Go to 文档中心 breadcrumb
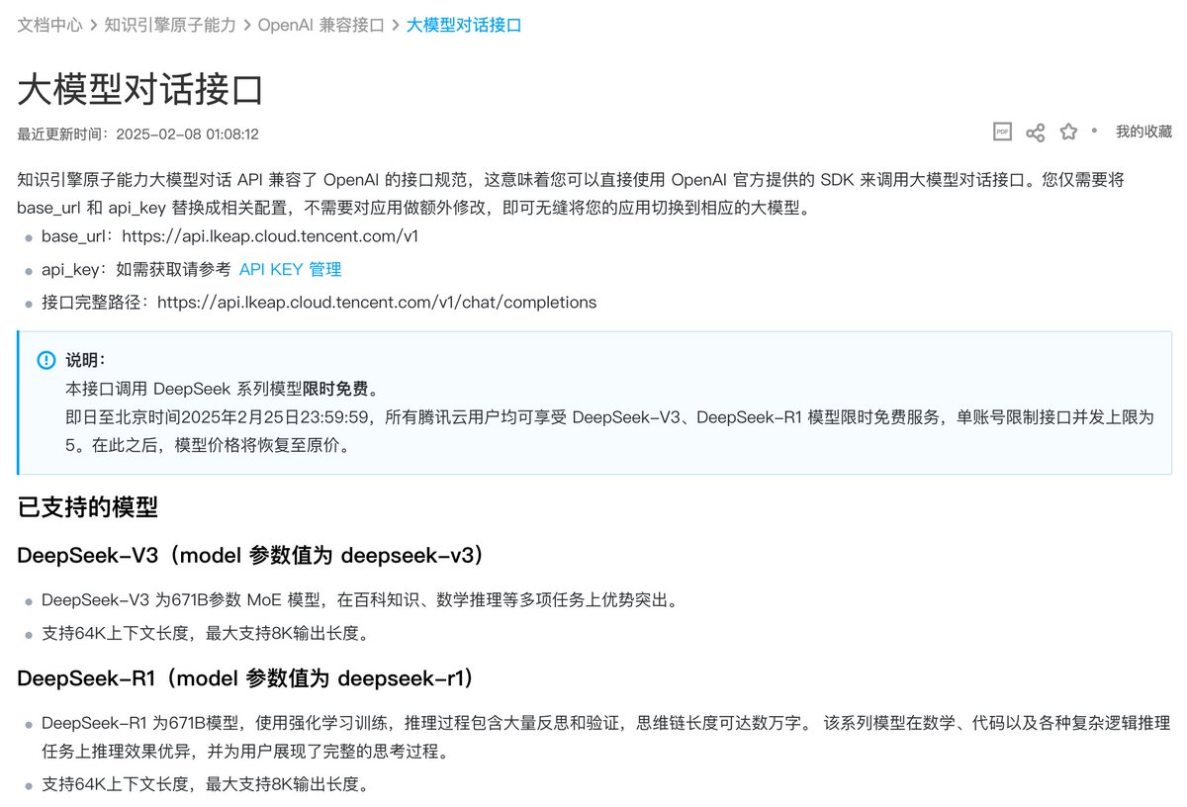1187x807 pixels. (50, 25)
